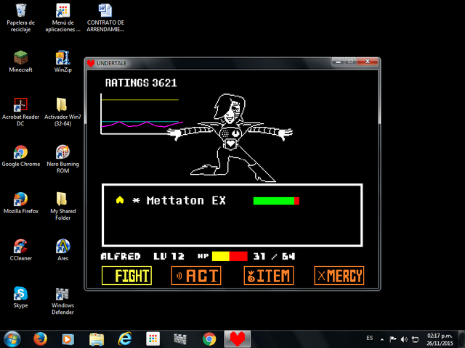465x348 pixels.
Task: Show hidden system tray icons arrow
Action: click(382, 339)
